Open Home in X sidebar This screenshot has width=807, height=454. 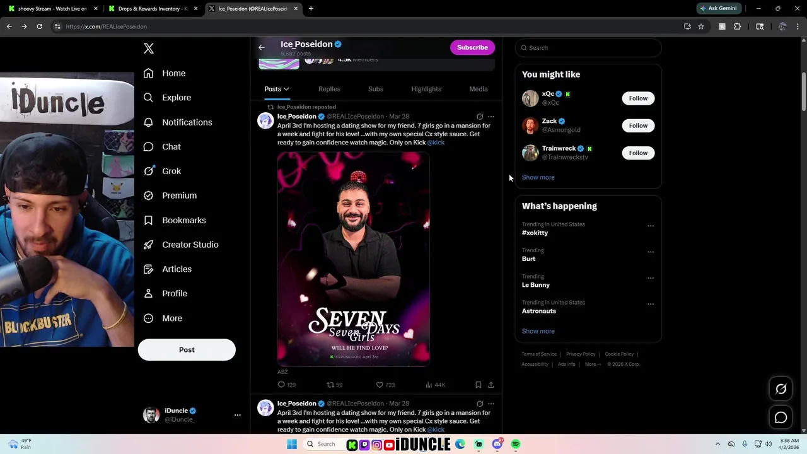coord(165,73)
